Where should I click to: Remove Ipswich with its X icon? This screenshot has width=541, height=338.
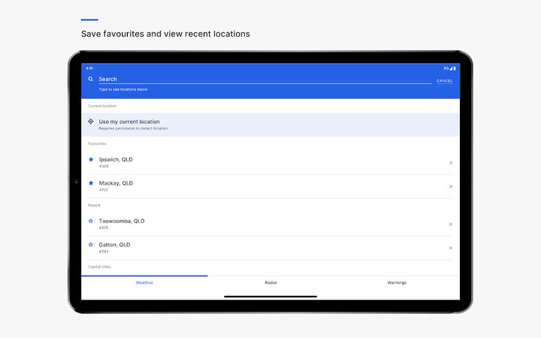click(451, 163)
